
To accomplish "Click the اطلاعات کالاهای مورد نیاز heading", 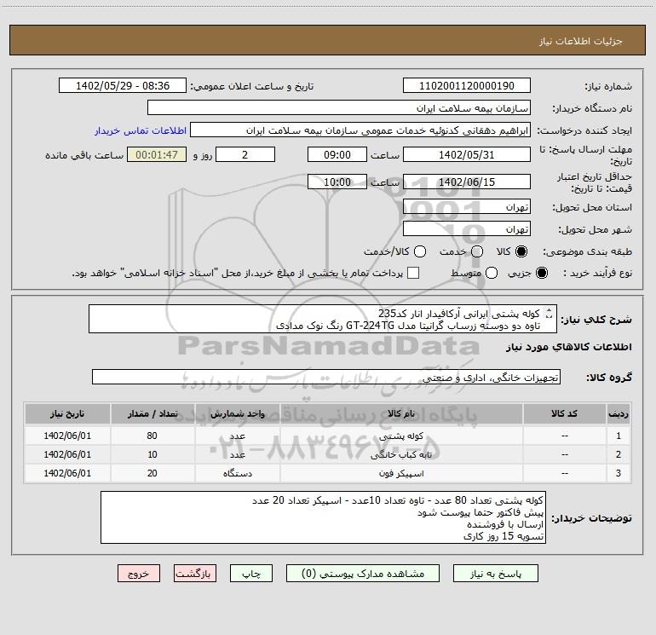I will point(569,347).
